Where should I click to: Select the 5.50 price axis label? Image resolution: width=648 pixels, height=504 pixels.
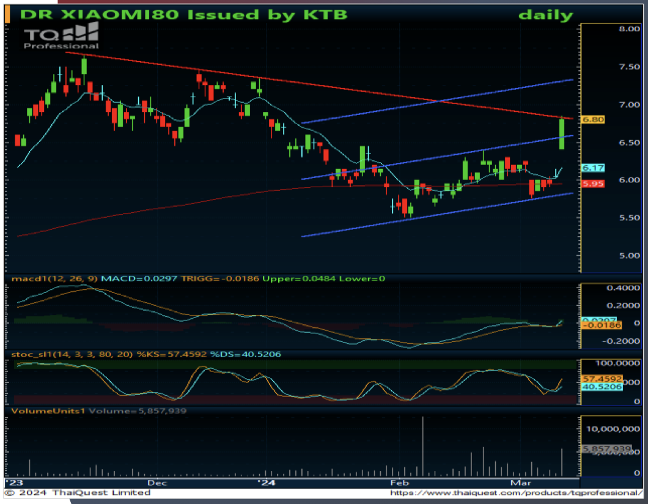[629, 218]
